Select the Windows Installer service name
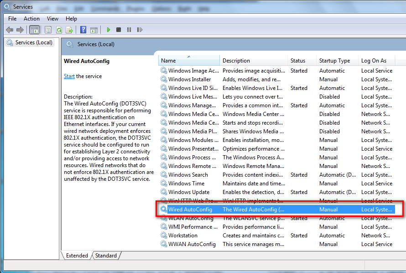Viewport: 406px width, 273px height. point(189,79)
